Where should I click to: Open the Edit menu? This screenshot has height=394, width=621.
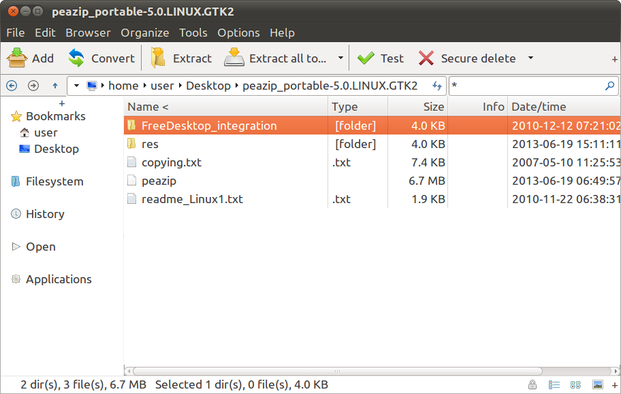tap(45, 33)
